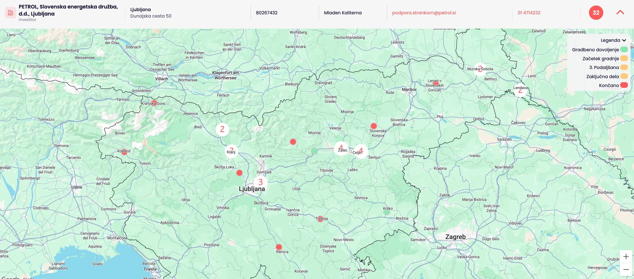Collapse the Legenda panel chevron
Screen dimensions: 634x279
(624, 40)
